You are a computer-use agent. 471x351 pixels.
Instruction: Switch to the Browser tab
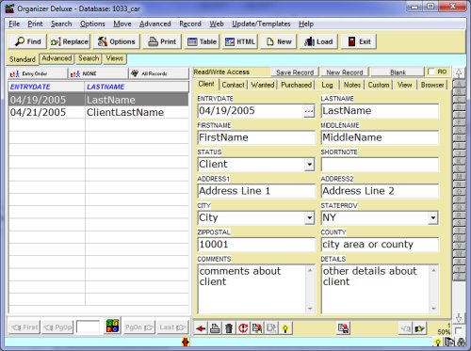click(x=432, y=85)
